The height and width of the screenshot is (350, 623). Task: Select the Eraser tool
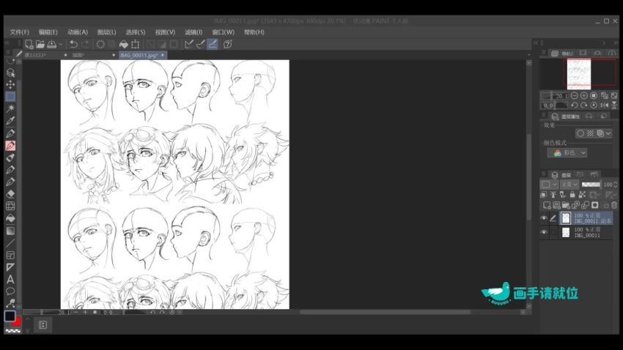[10, 194]
